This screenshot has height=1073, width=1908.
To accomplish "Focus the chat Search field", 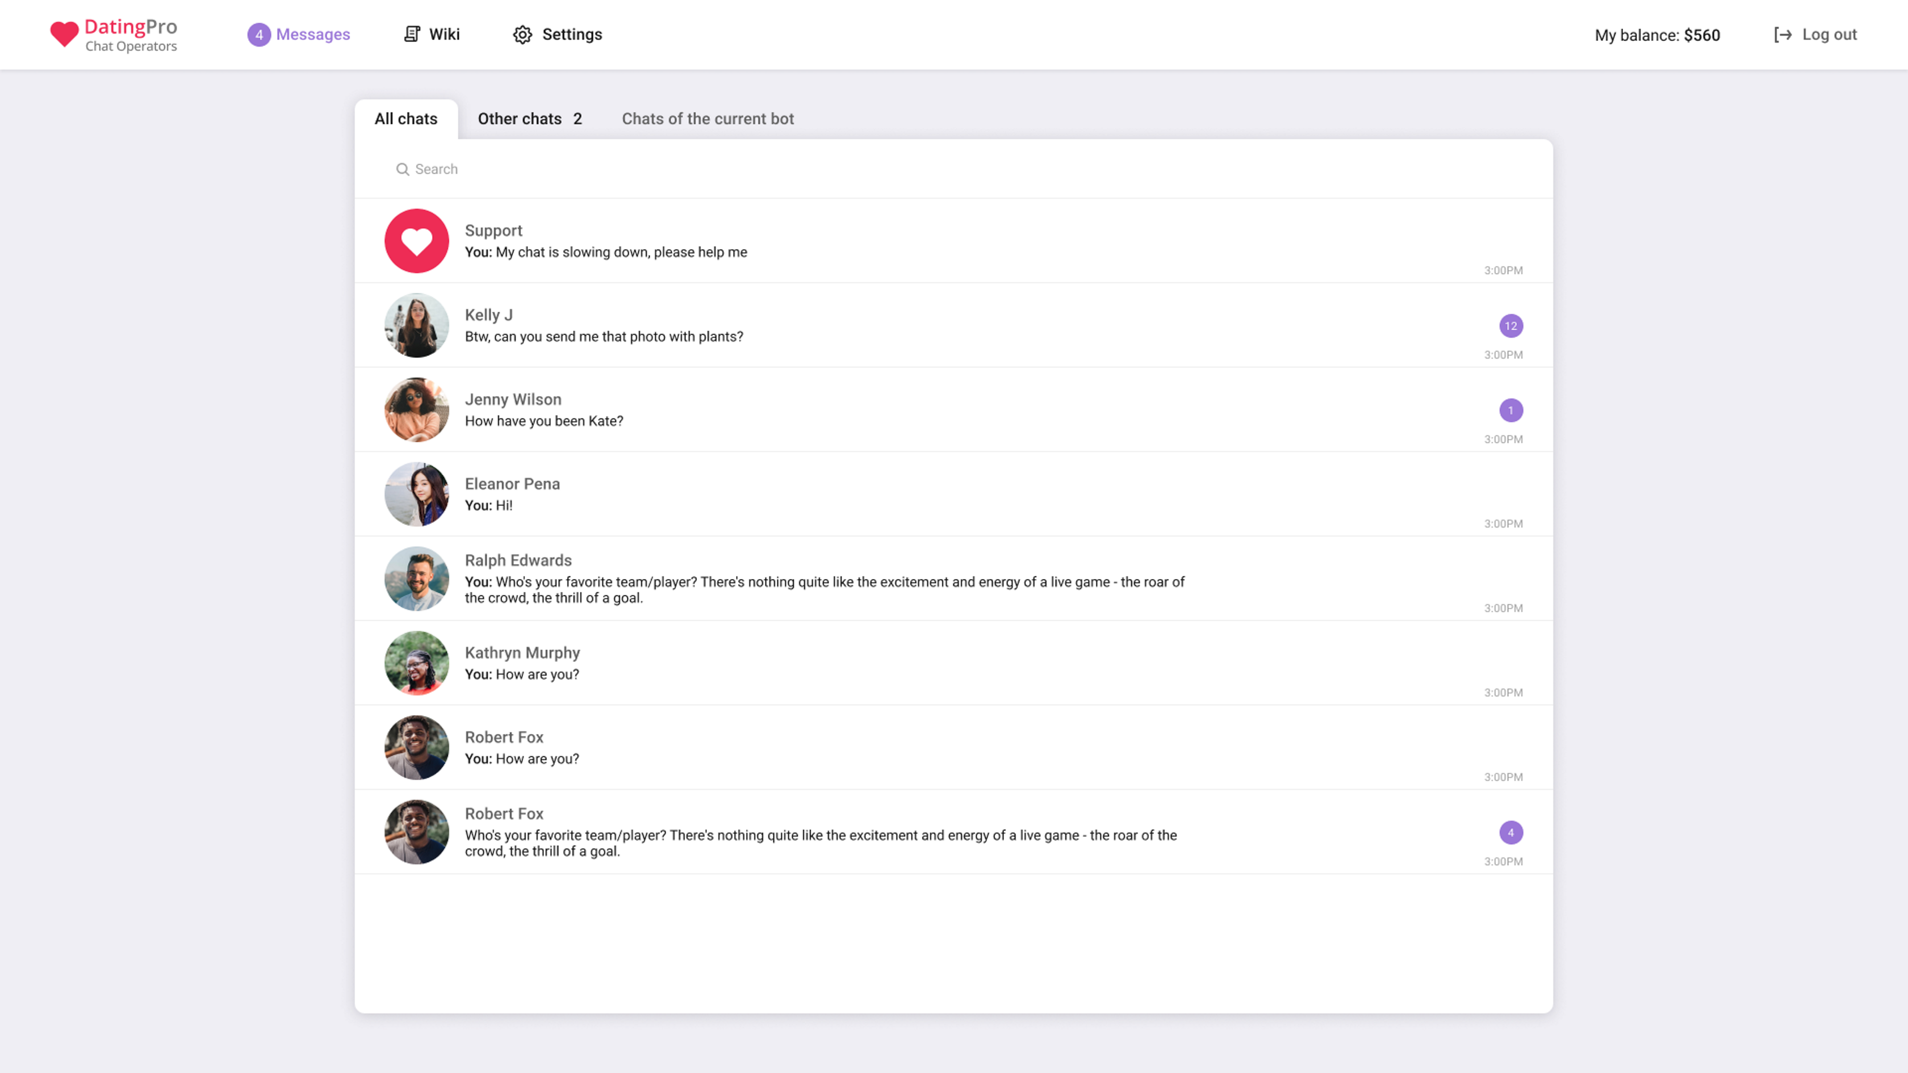I will (x=953, y=169).
